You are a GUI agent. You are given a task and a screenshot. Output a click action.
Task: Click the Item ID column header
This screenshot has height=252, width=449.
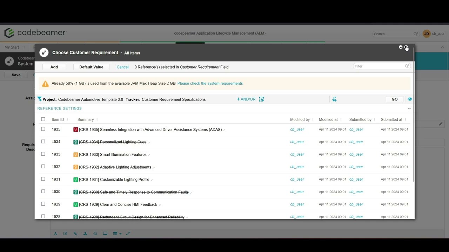pos(58,120)
